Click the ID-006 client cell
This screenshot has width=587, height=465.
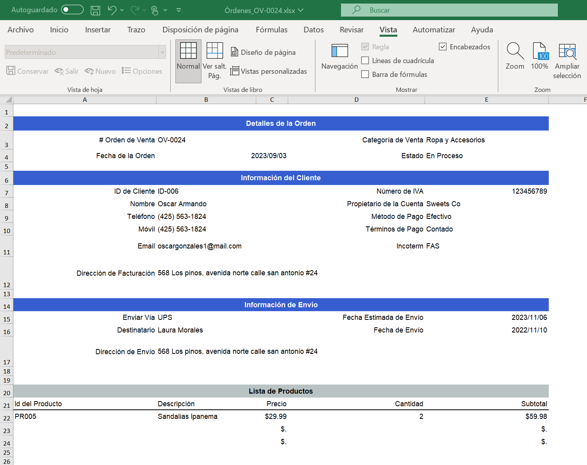[x=206, y=191]
